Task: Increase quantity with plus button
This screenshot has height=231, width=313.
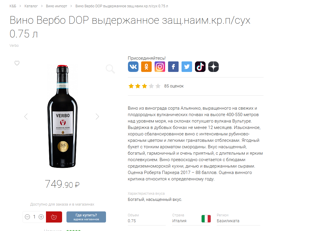Action: pyautogui.click(x=41, y=217)
